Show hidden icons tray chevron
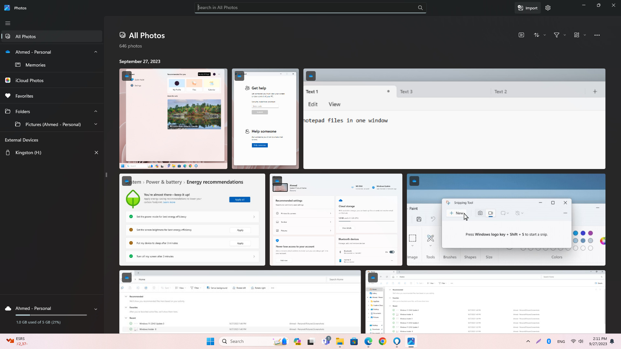 (x=528, y=341)
